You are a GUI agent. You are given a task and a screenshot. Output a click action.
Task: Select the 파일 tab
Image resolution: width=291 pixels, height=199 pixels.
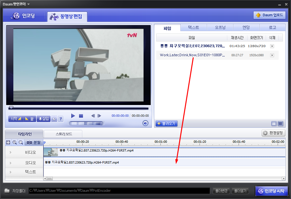(x=167, y=28)
